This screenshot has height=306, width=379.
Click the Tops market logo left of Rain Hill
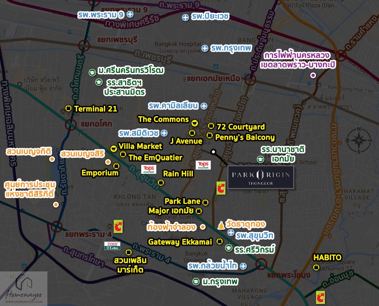(149, 169)
